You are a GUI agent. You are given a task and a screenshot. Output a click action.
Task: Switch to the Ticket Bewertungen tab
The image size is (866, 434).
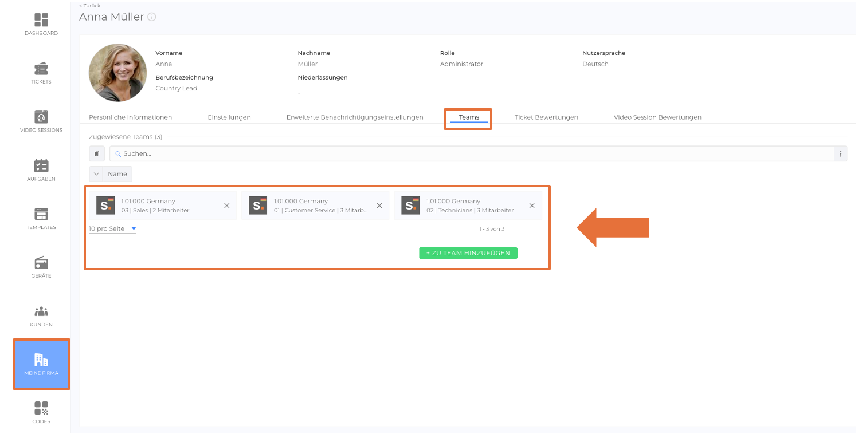point(546,117)
